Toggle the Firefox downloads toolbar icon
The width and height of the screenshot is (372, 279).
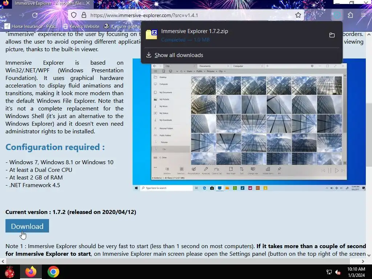click(x=337, y=15)
